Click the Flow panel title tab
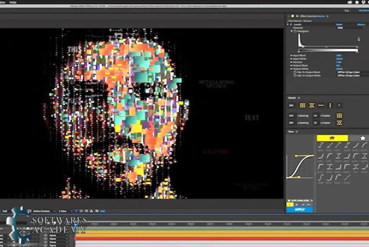The image size is (369, 247). (291, 132)
